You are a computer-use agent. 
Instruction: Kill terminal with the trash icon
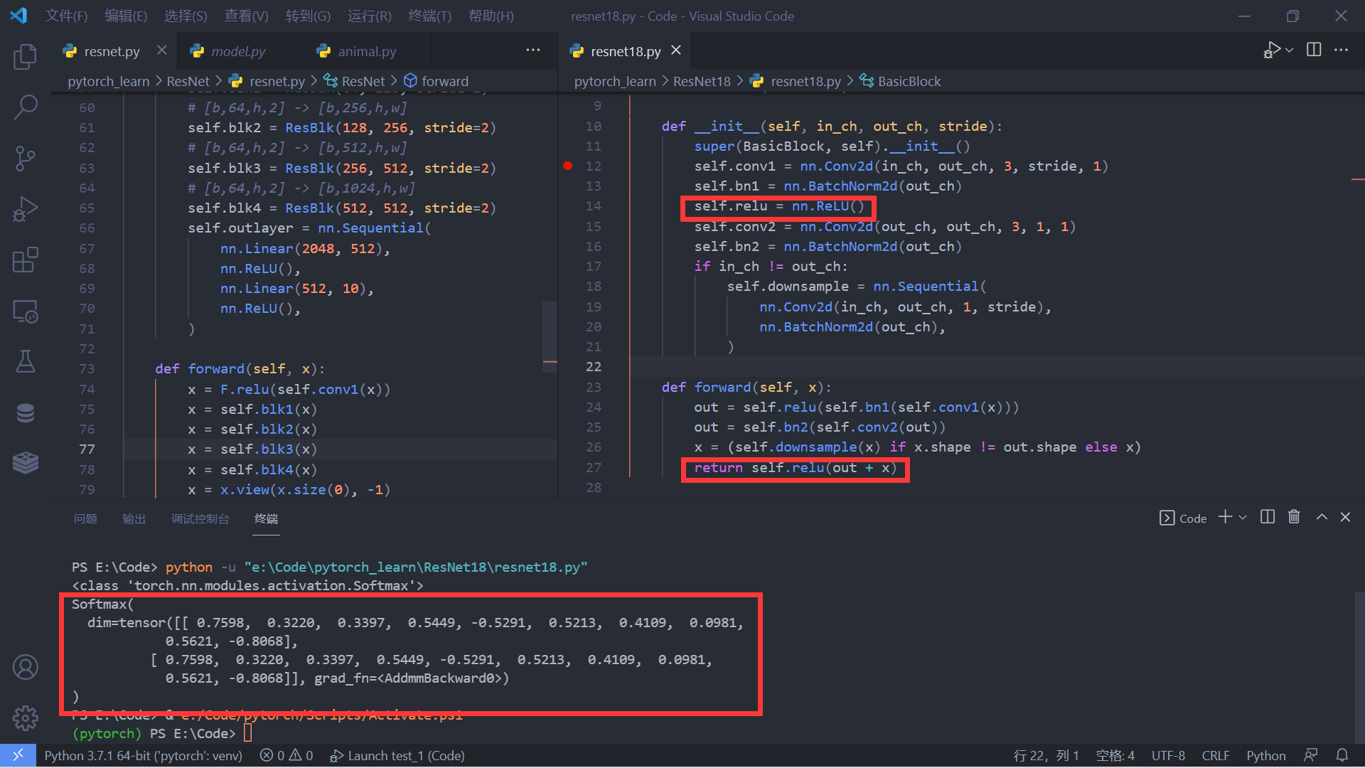1294,517
